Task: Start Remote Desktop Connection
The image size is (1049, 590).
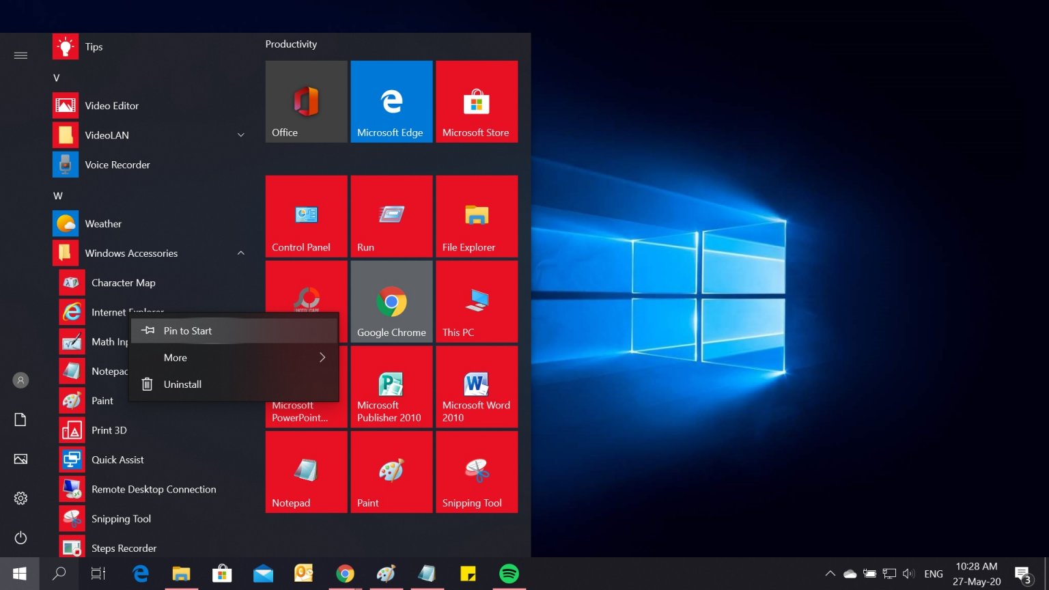Action: pos(154,489)
